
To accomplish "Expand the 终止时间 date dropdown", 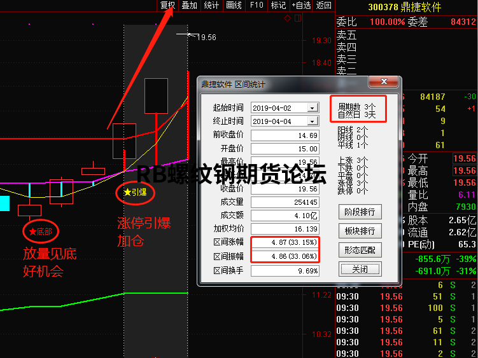I will click(312, 121).
